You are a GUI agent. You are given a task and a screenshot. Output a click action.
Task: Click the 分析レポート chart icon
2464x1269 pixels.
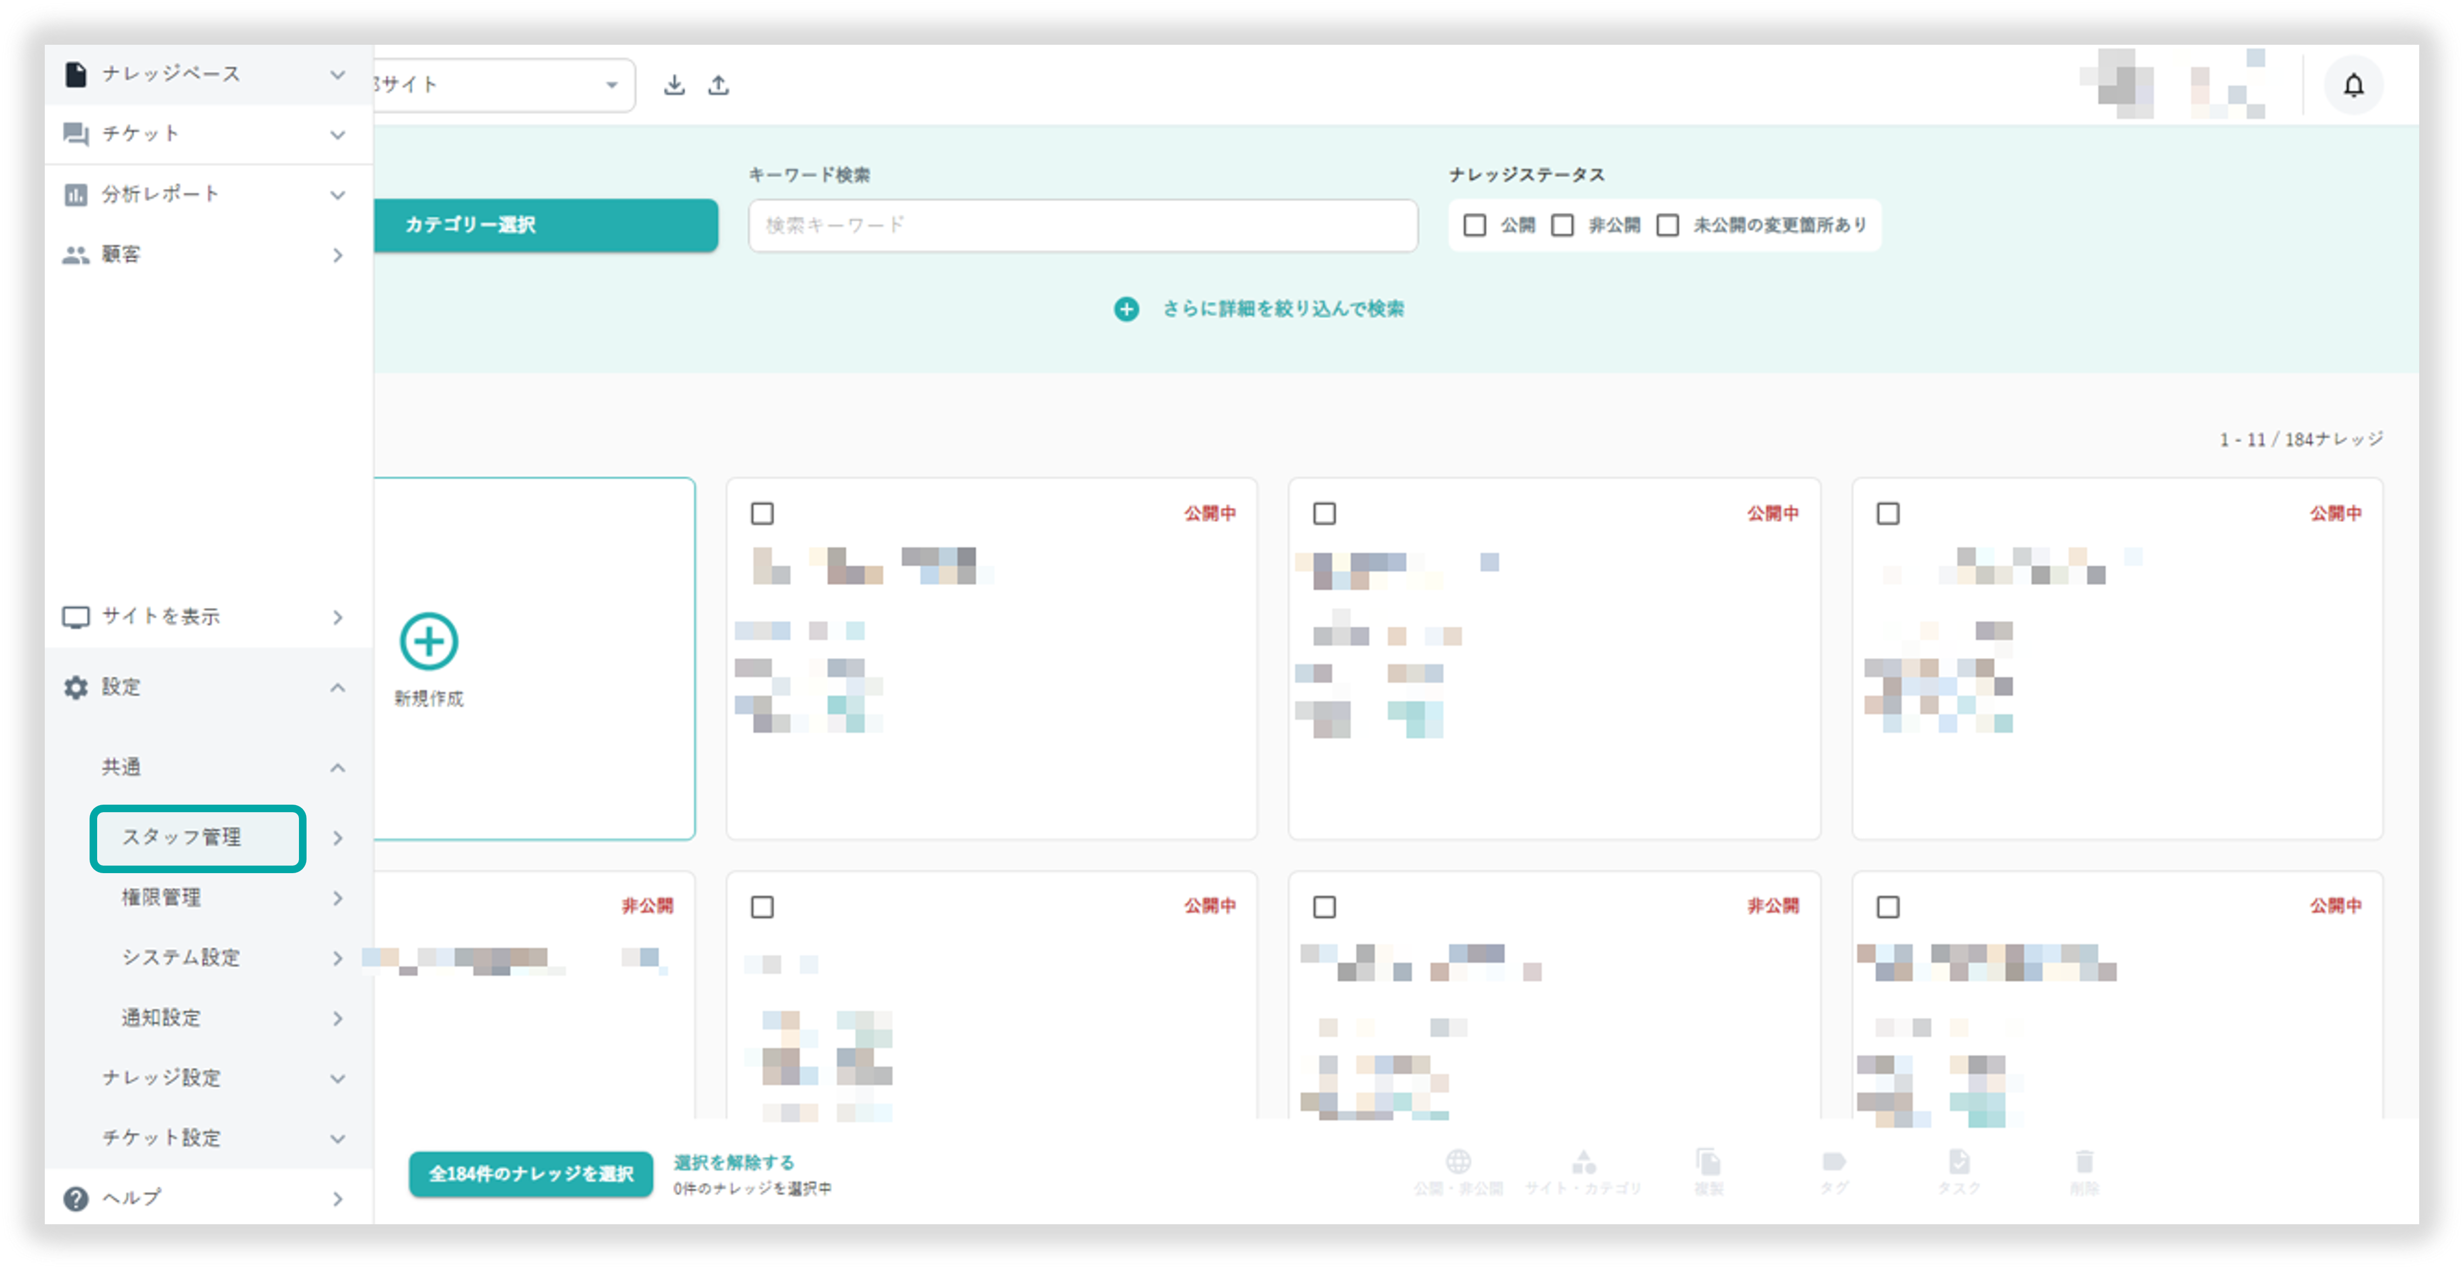[x=76, y=194]
